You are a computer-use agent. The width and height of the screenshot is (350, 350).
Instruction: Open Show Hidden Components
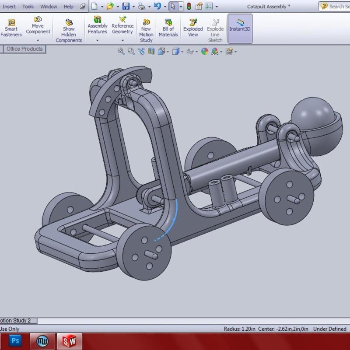(69, 30)
